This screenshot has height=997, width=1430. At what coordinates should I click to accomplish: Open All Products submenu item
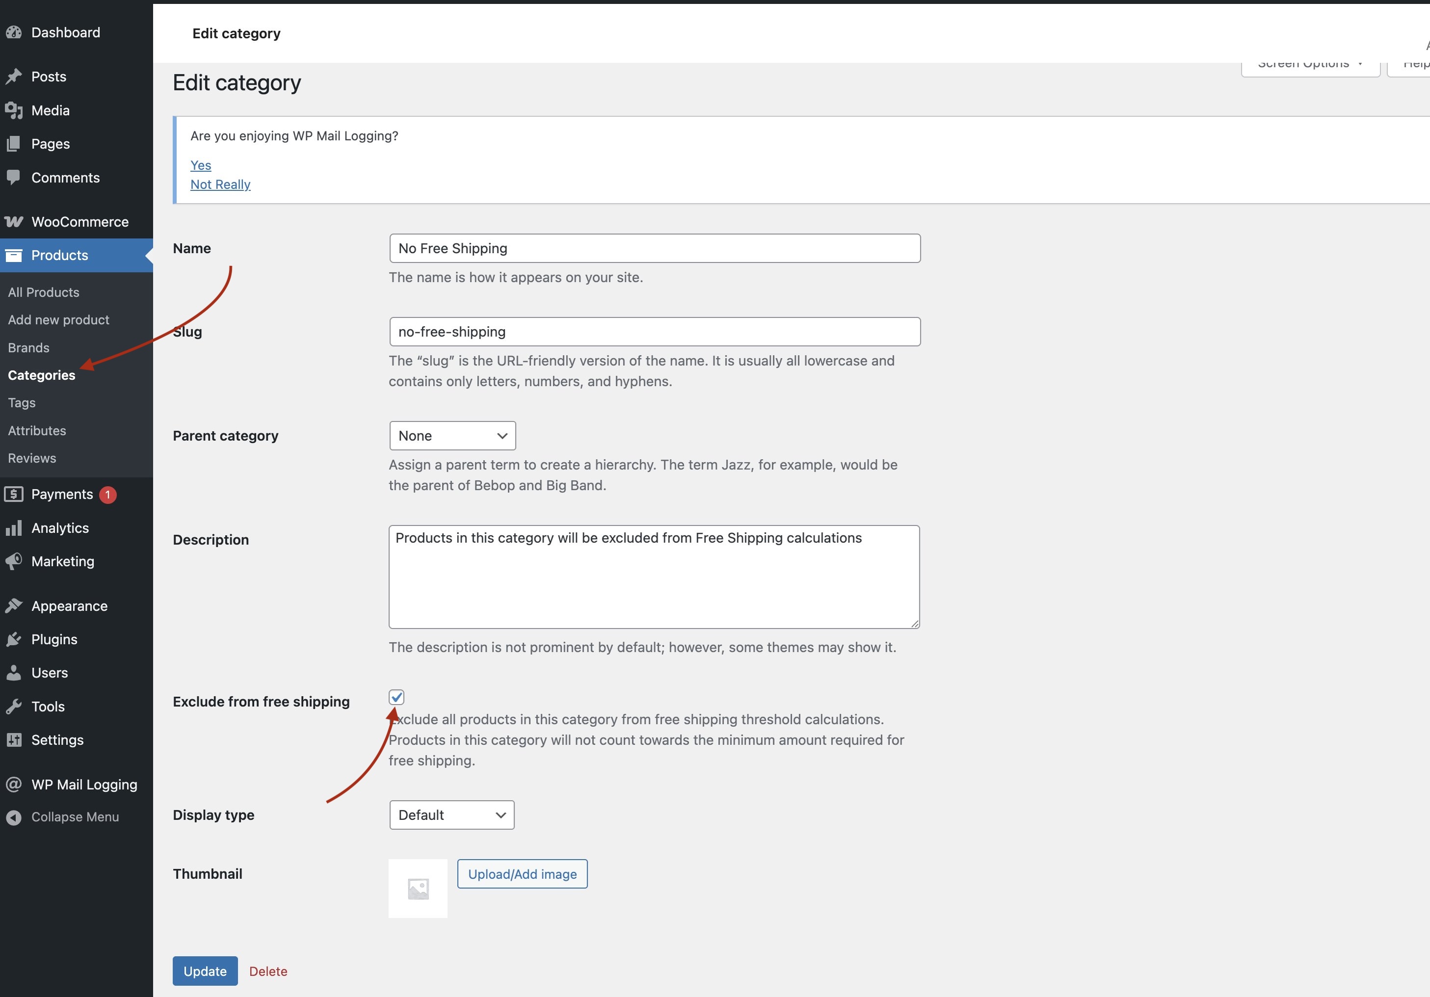[44, 293]
